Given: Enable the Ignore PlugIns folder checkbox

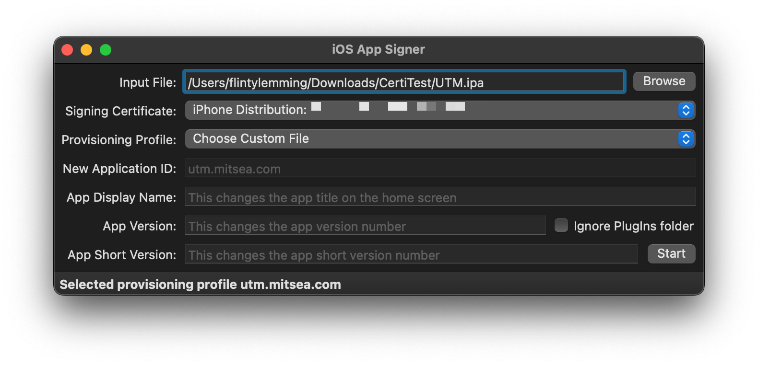Looking at the screenshot, I should click(561, 225).
